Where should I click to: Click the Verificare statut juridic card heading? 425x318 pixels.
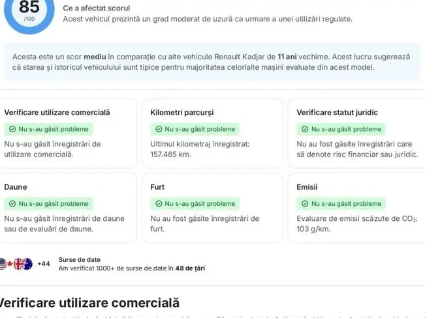point(337,113)
